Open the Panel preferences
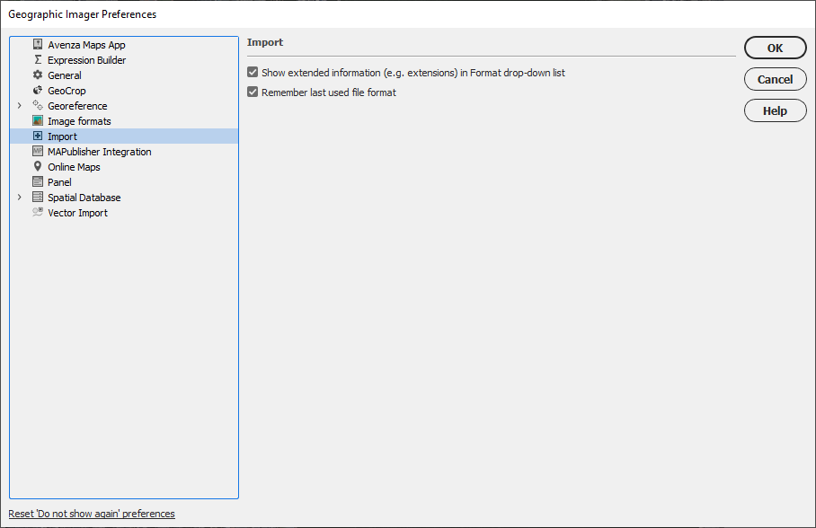816x528 pixels. 60,182
